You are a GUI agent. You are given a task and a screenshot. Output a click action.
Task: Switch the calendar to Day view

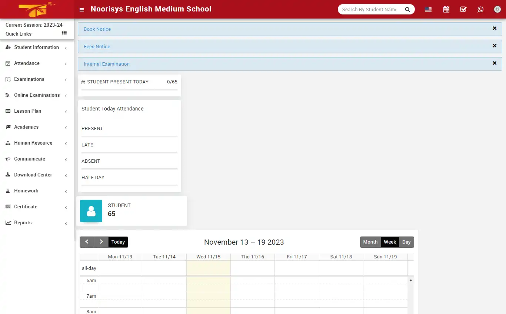point(406,242)
